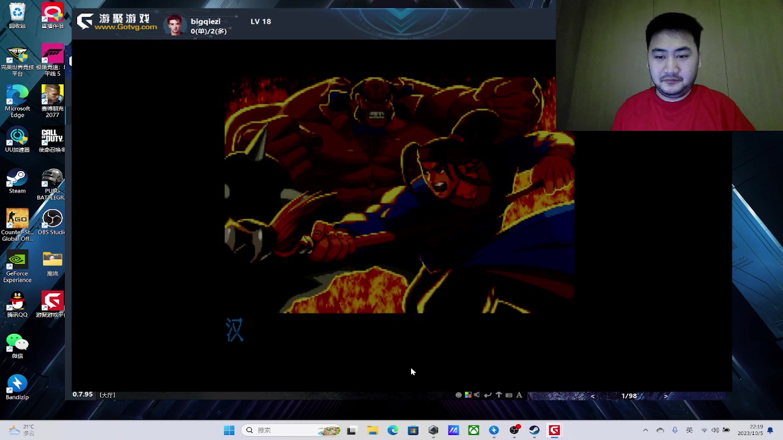The image size is (783, 440).
Task: Open the Xbox app from the taskbar
Action: [x=473, y=430]
